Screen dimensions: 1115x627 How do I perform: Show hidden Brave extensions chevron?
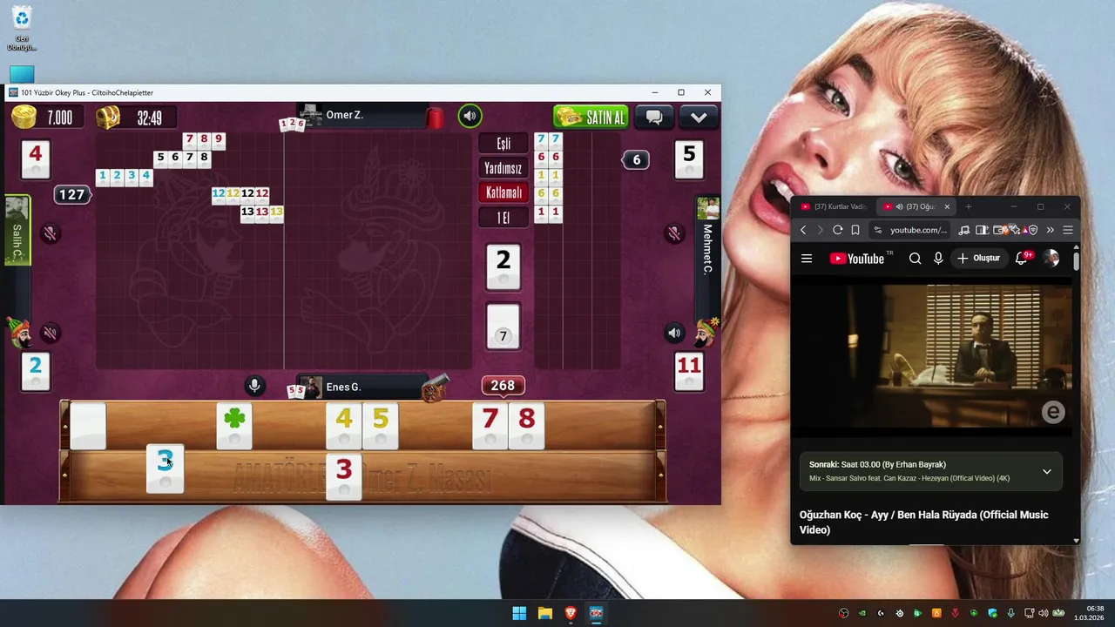click(x=1050, y=230)
